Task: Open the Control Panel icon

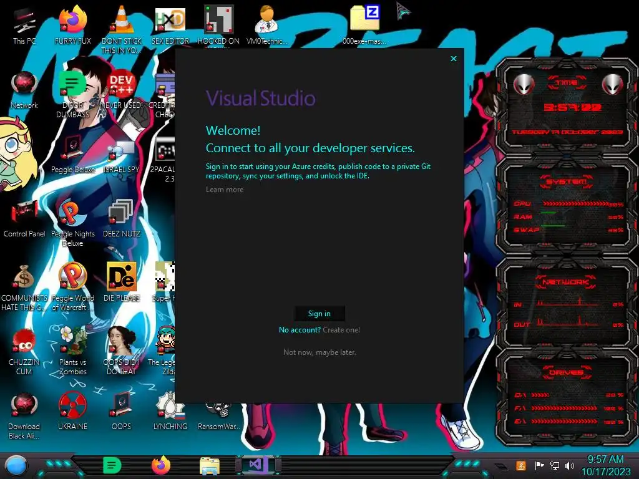Action: [x=24, y=218]
